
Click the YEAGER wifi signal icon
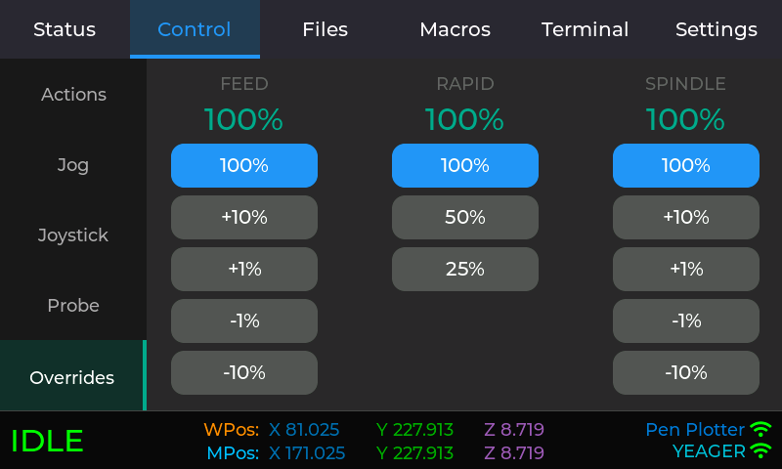point(760,451)
